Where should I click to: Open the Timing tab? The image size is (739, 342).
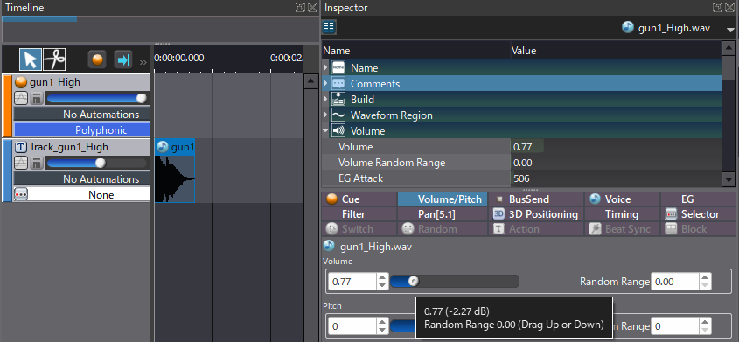(622, 214)
